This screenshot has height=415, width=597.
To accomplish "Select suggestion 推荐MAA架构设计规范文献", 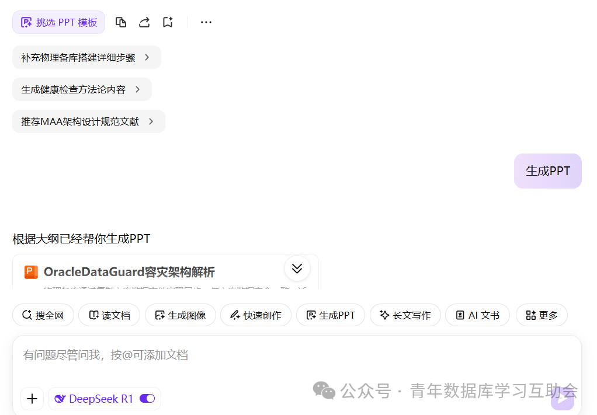I will [89, 121].
